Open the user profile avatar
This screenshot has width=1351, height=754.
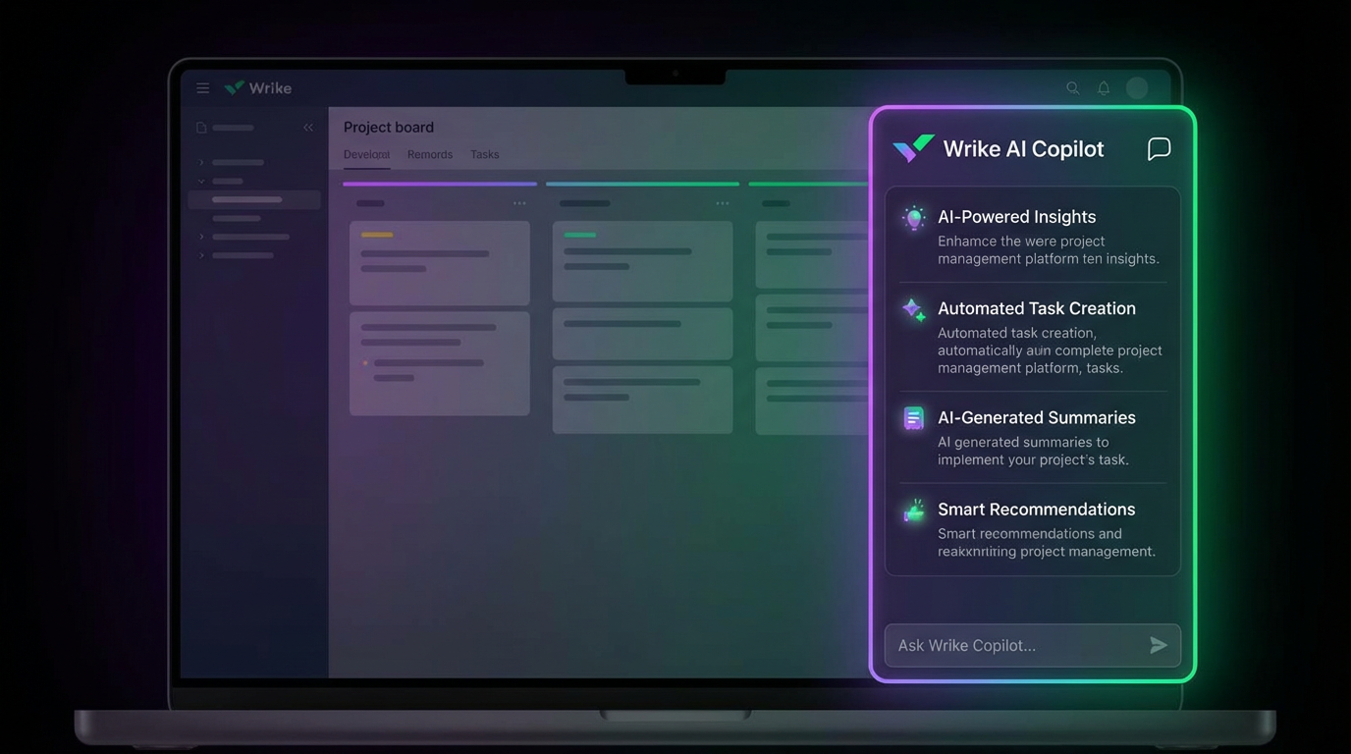point(1137,87)
